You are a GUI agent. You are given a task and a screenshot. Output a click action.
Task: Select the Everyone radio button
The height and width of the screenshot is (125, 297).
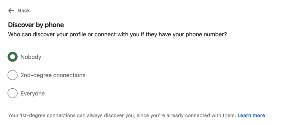pos(12,93)
